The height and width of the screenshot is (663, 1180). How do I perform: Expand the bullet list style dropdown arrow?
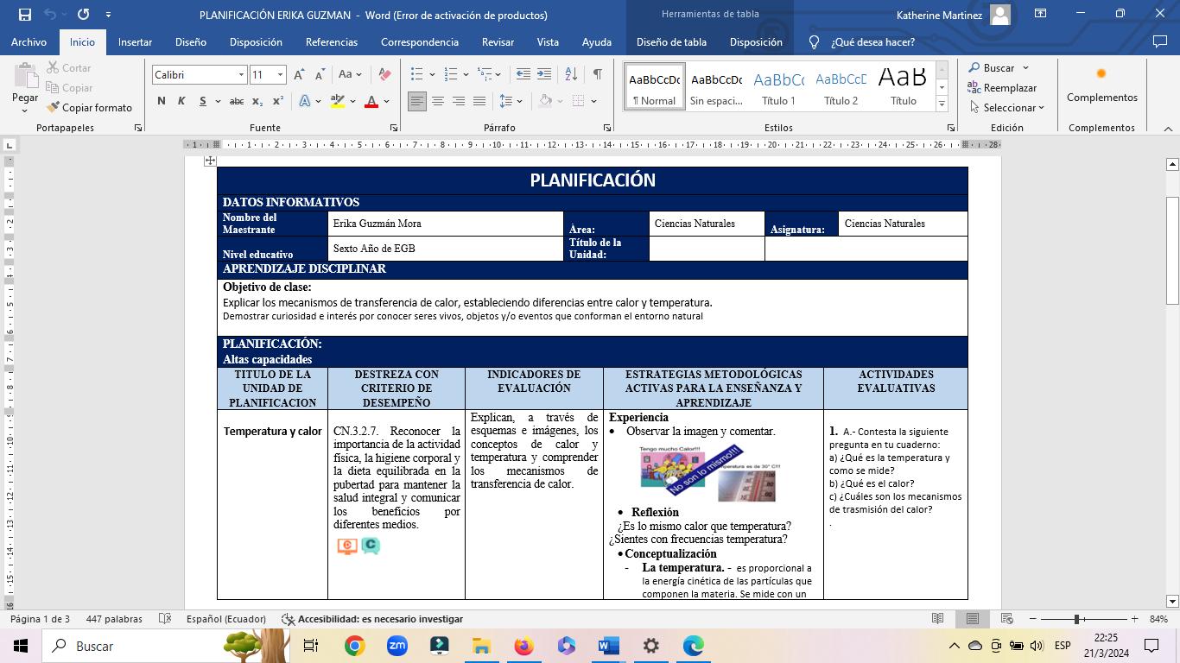(431, 75)
